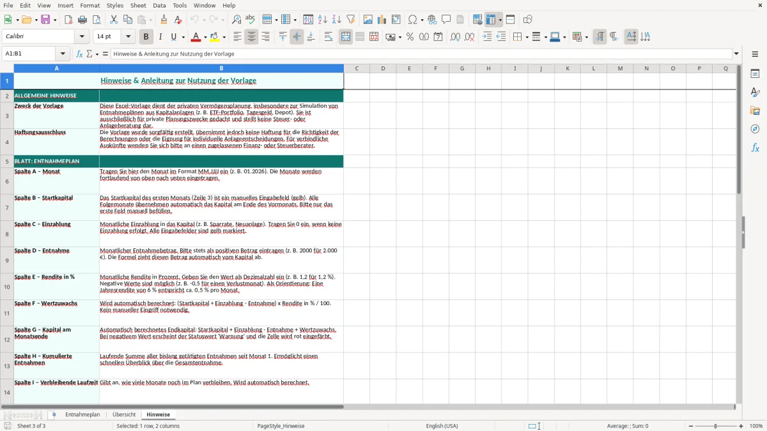
Task: Format as percent icon
Action: 410,37
